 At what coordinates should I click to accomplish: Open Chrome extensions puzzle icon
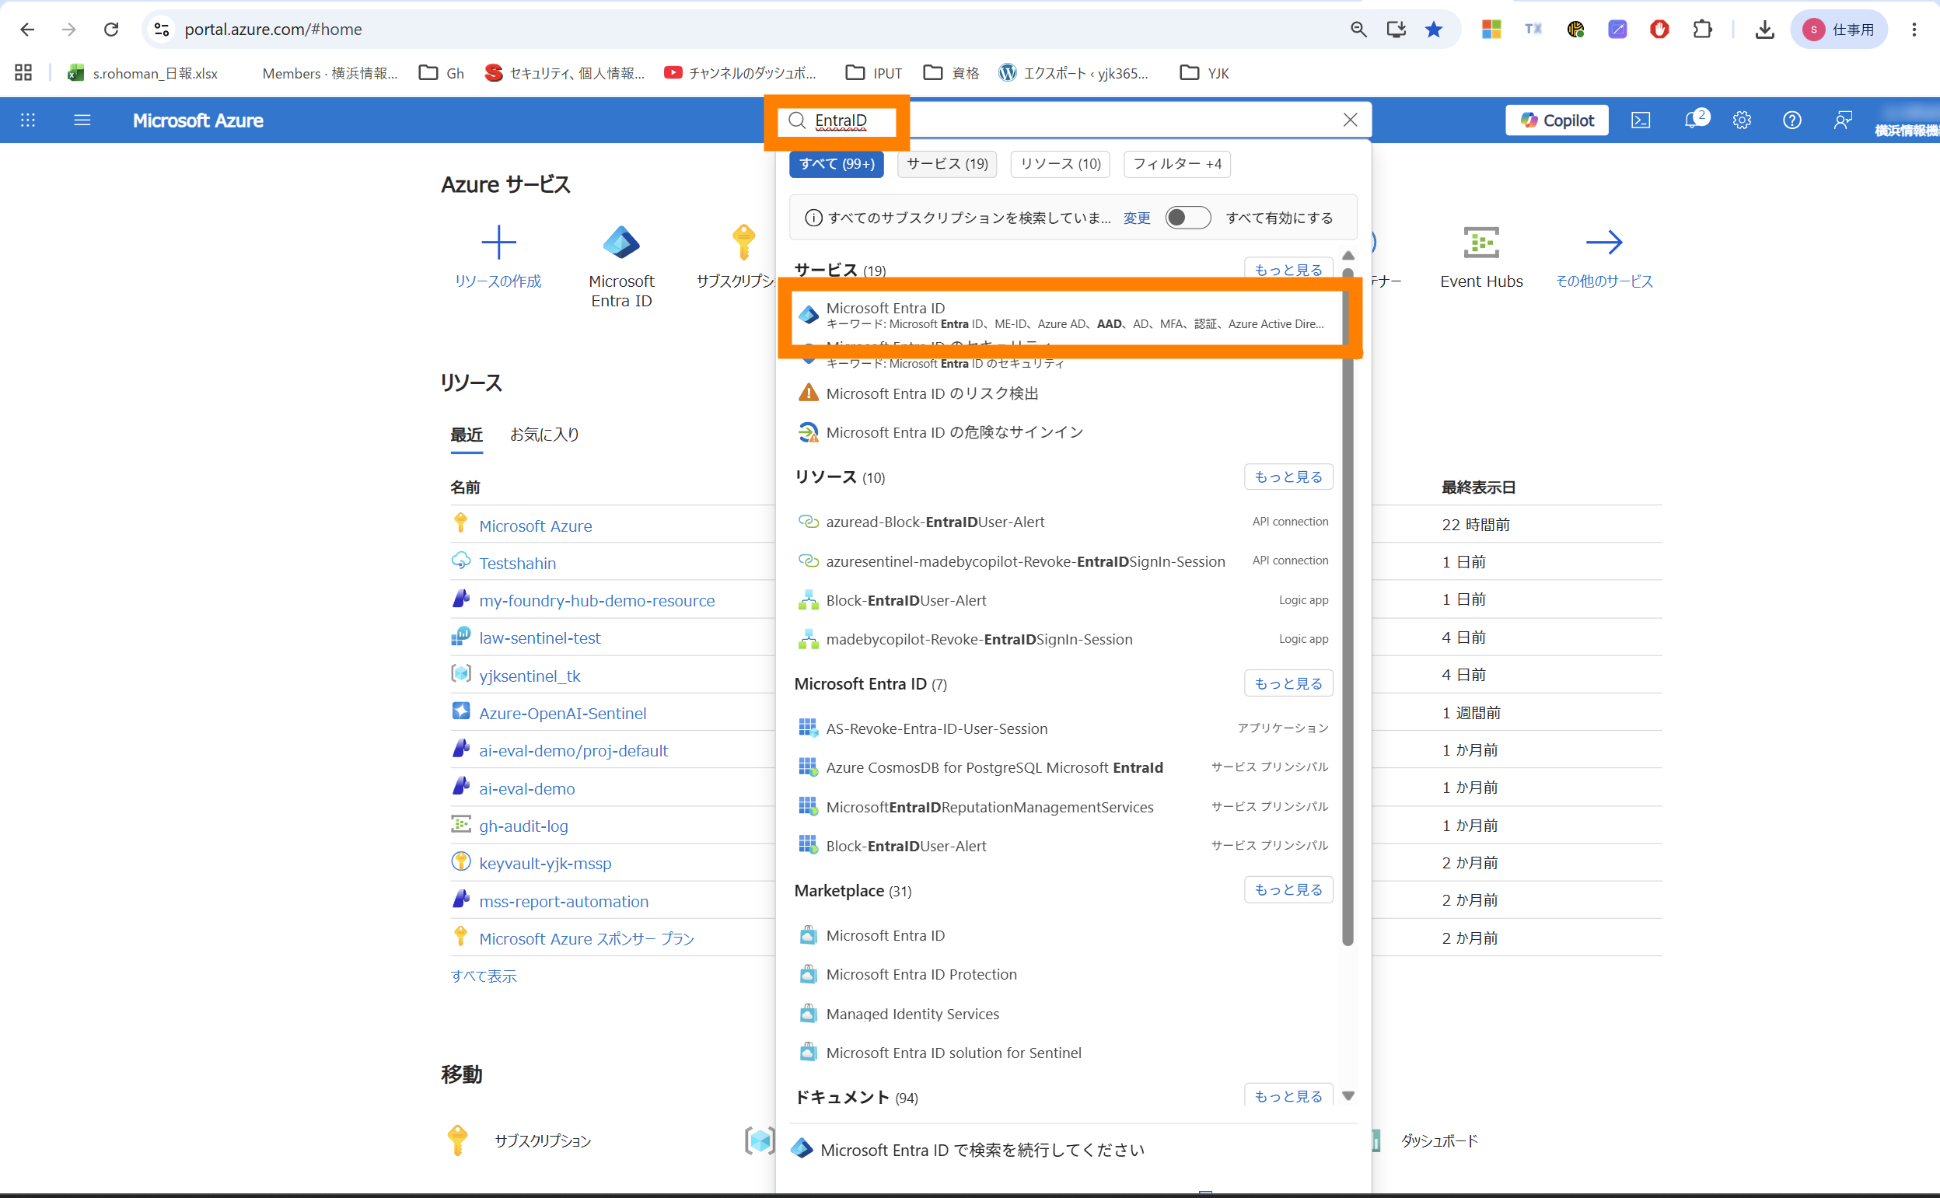click(x=1701, y=30)
